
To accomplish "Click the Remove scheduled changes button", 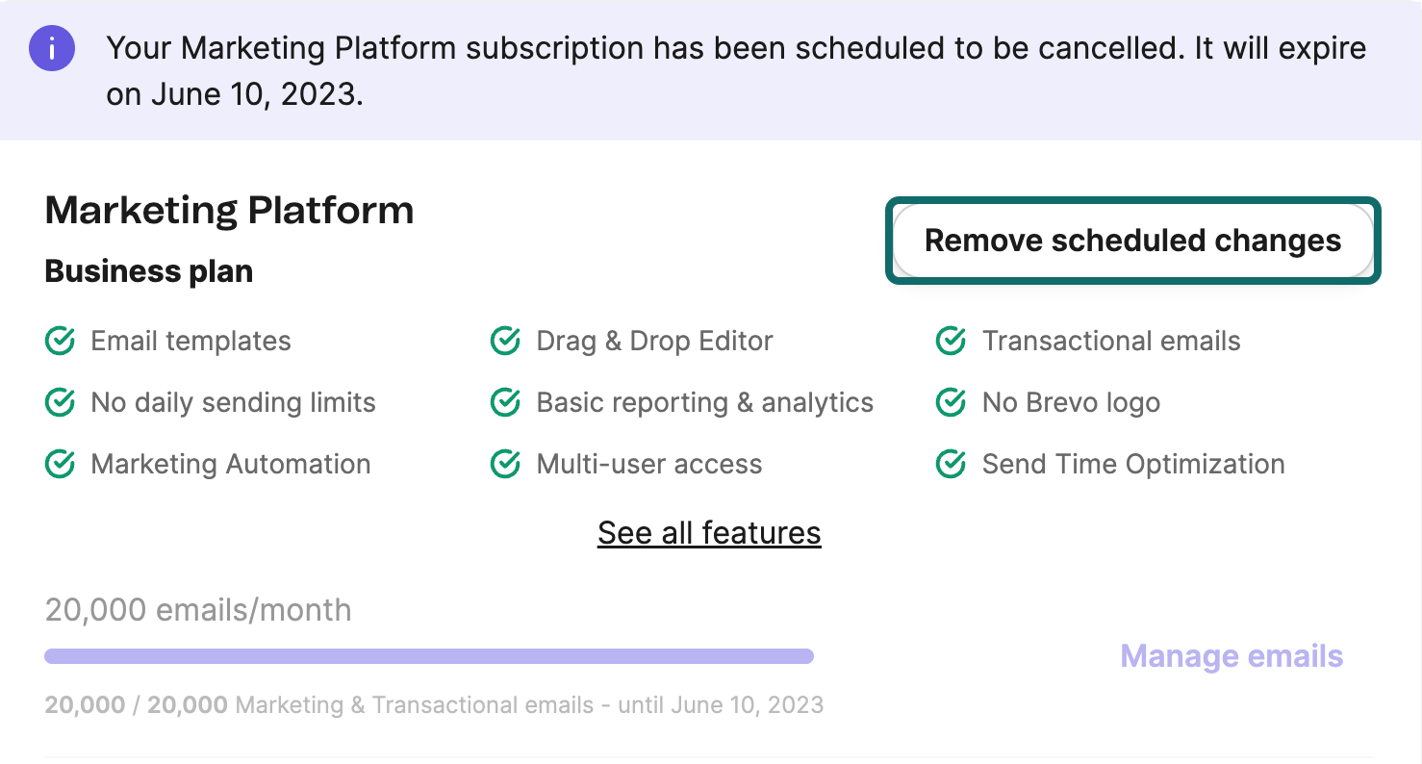I will [1133, 241].
